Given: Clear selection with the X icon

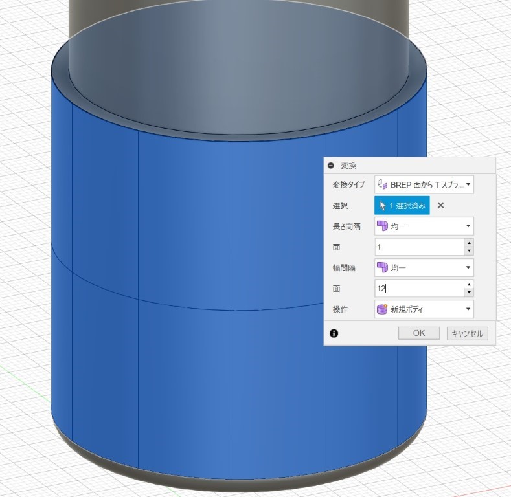Looking at the screenshot, I should (x=440, y=205).
